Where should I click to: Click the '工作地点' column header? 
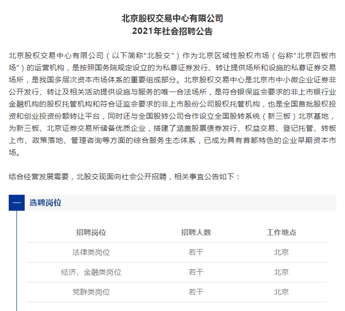[x=281, y=233]
